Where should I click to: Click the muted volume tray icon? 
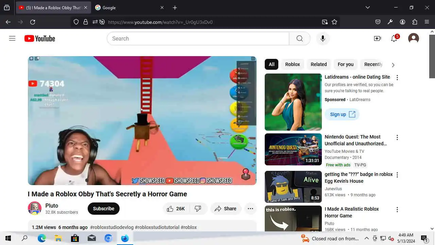tap(391, 238)
